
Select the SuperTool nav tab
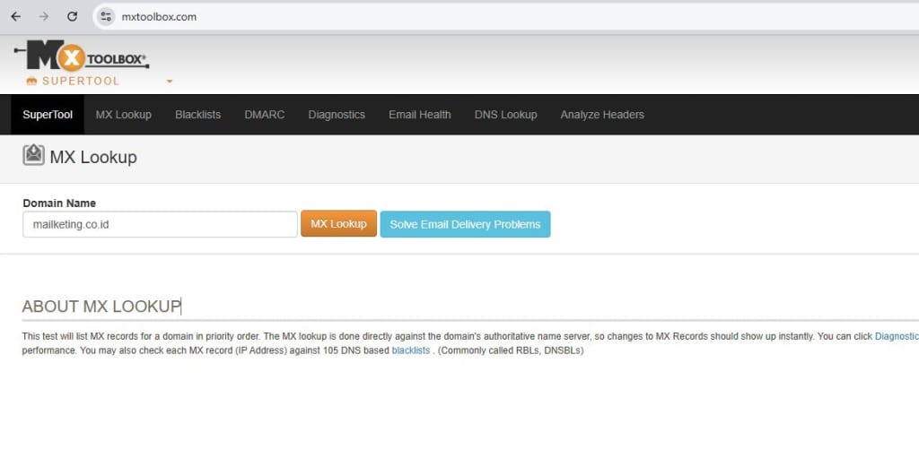point(48,115)
